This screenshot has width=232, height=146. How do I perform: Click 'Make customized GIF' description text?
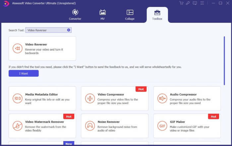[x=190, y=128]
